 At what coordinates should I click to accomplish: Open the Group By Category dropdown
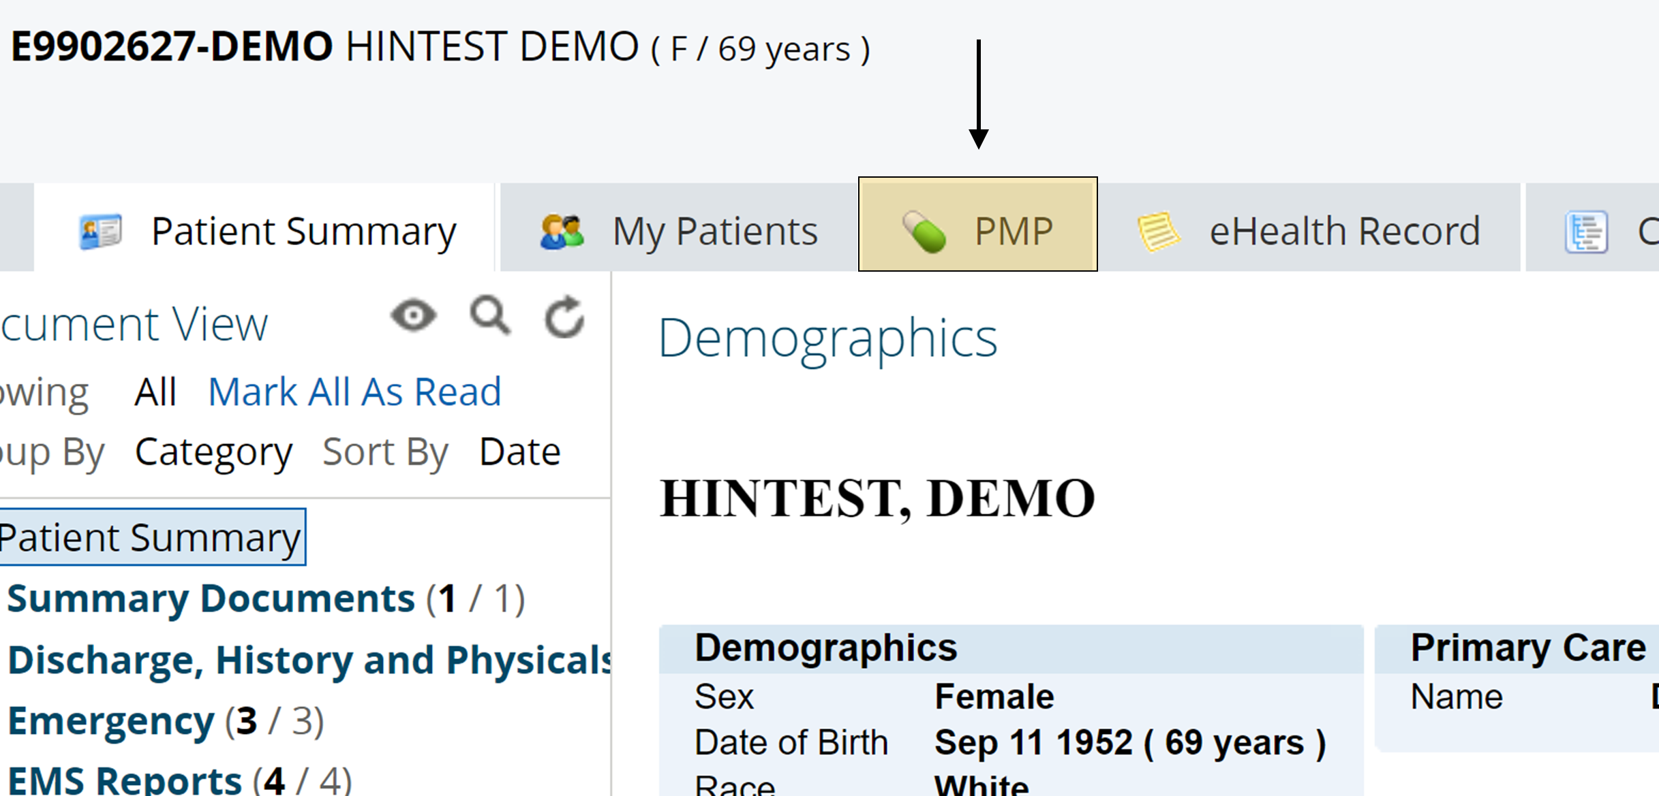(213, 452)
